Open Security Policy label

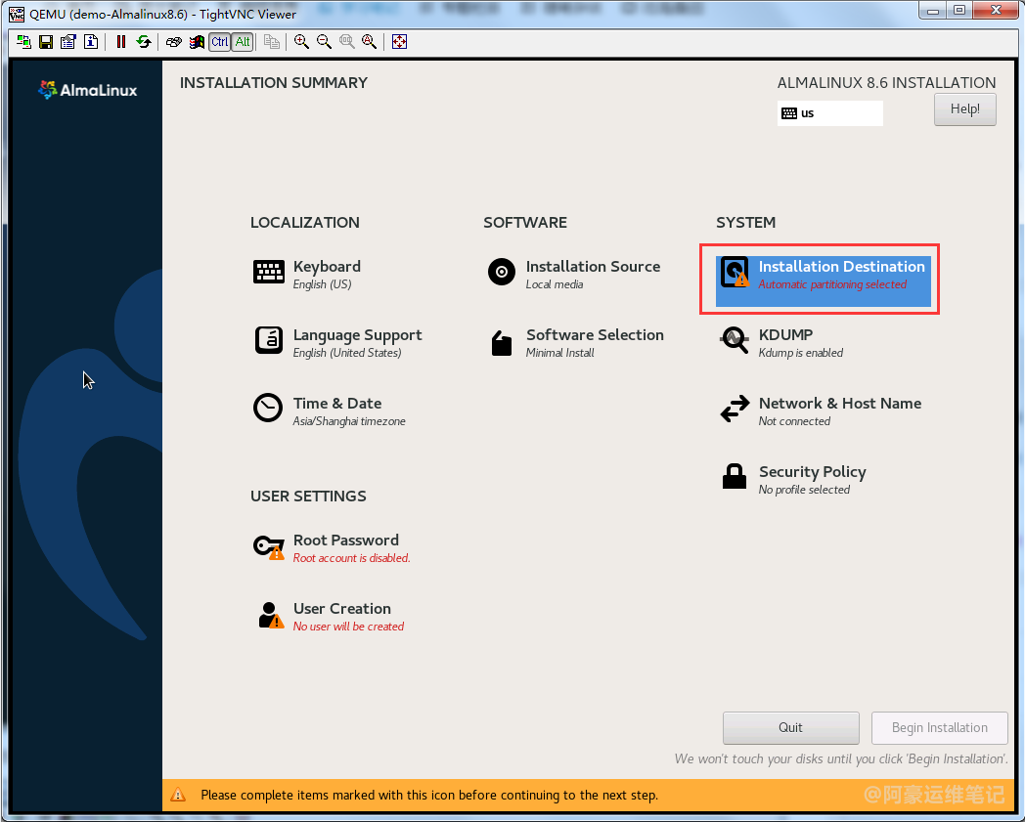click(813, 472)
